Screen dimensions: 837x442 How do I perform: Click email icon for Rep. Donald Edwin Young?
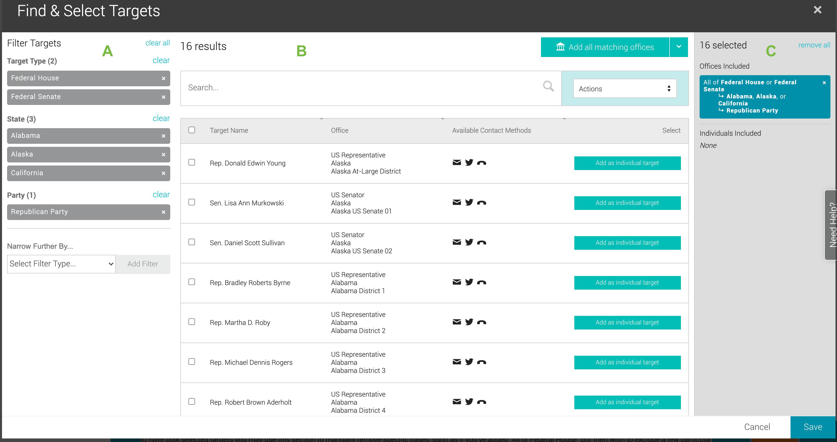coord(457,162)
